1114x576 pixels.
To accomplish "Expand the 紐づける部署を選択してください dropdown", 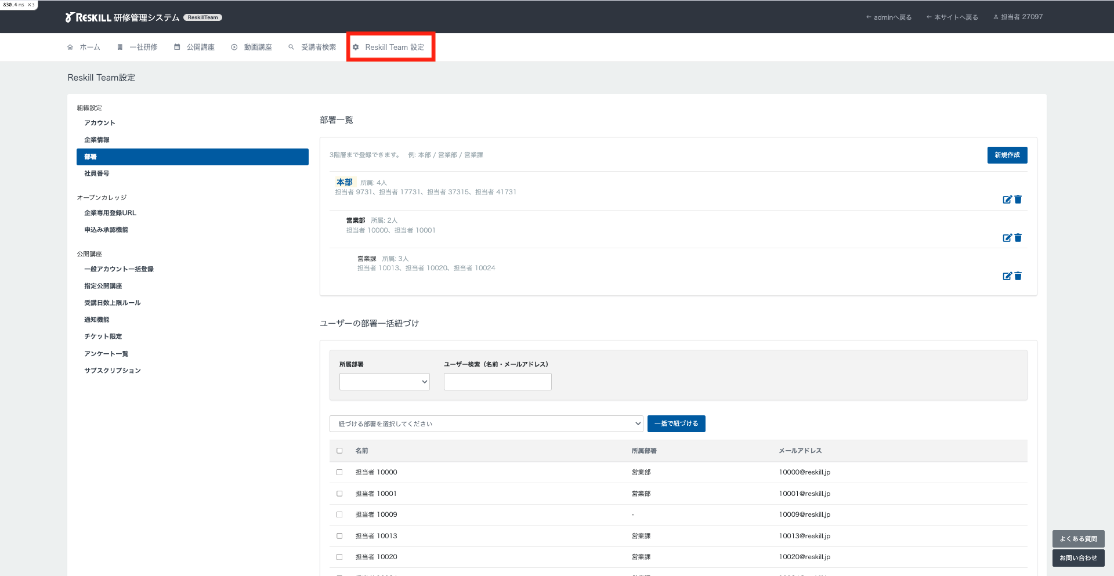I will click(x=486, y=424).
